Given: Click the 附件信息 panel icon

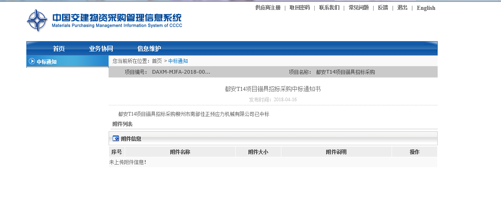Looking at the screenshot, I should click(x=116, y=139).
